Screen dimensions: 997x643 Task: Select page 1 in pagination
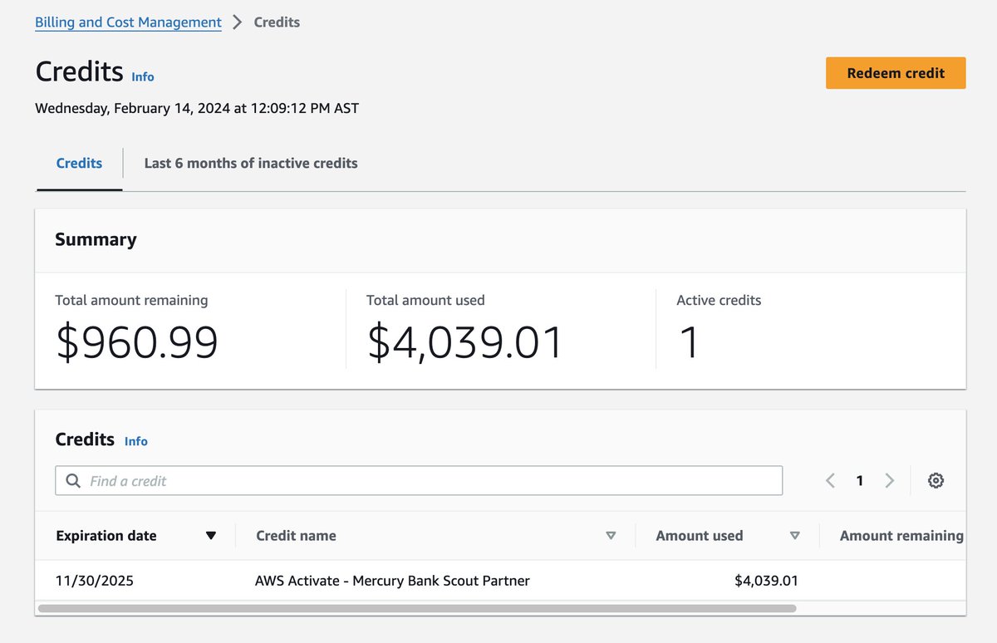tap(860, 480)
